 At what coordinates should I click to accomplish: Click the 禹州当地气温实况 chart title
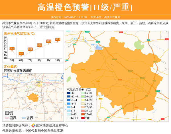tap(19, 34)
